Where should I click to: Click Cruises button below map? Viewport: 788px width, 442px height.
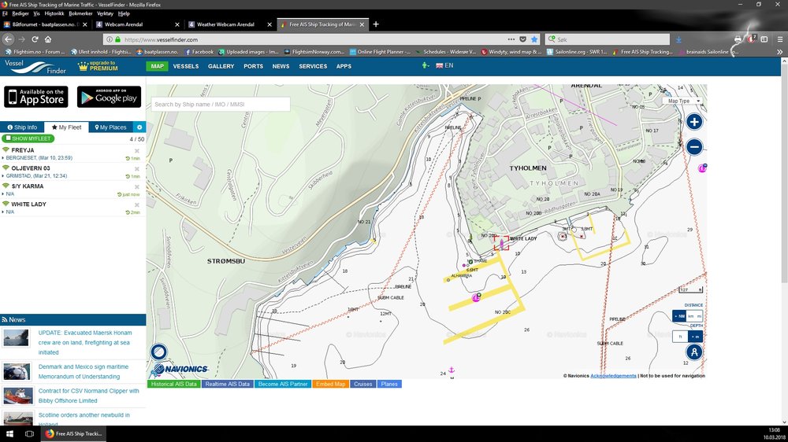(362, 384)
